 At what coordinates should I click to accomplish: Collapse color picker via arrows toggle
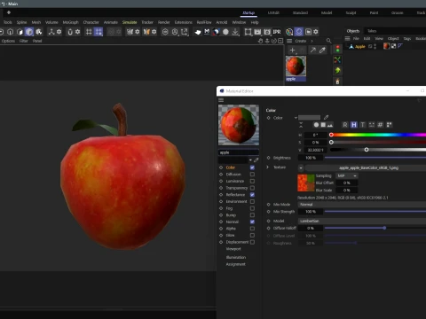[x=301, y=125]
